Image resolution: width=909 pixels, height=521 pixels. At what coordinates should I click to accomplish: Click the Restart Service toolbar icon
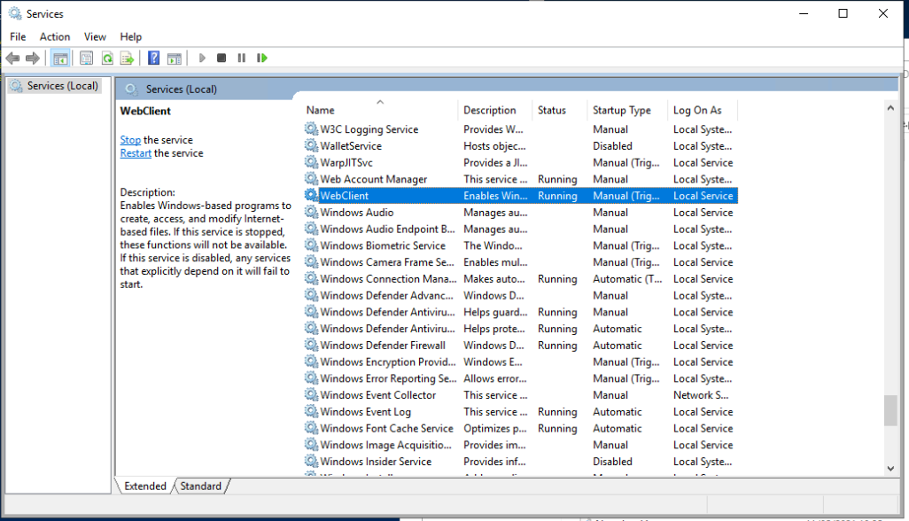click(x=262, y=58)
